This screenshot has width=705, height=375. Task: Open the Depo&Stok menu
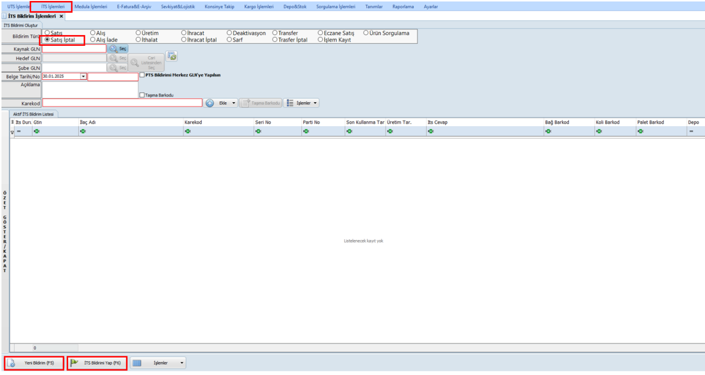[x=295, y=7]
